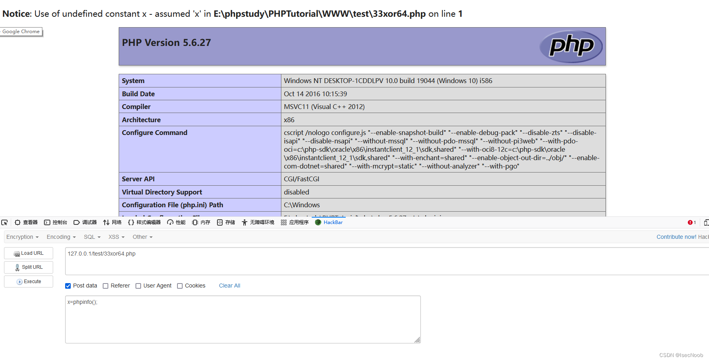Click the Clear All link
The height and width of the screenshot is (361, 709).
pos(229,286)
